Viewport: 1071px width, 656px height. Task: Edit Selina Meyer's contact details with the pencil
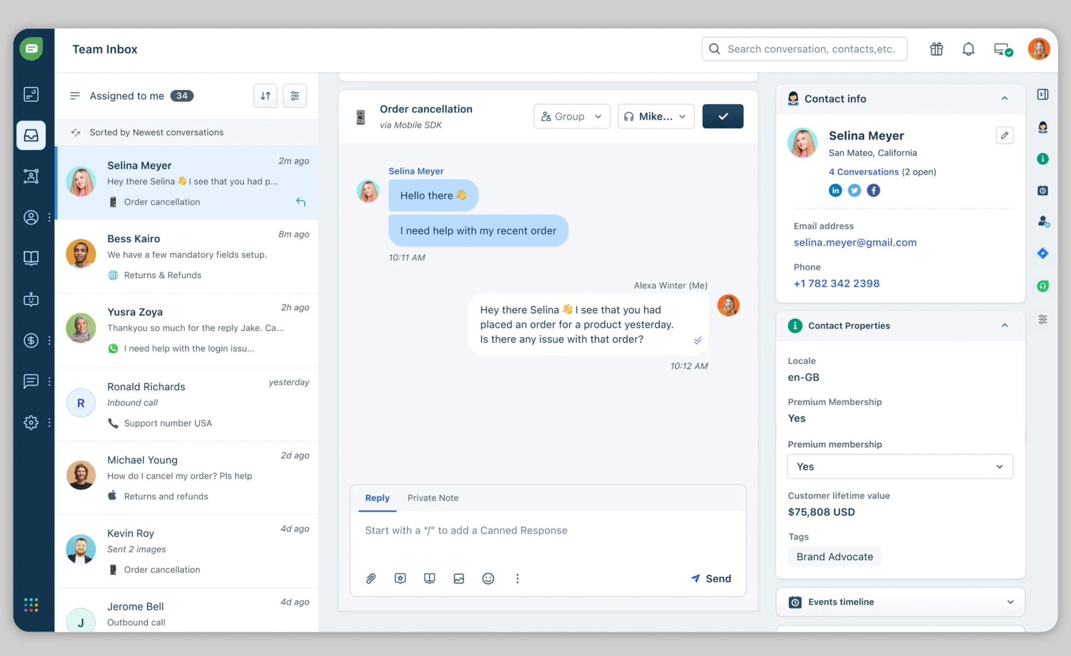pos(1004,136)
